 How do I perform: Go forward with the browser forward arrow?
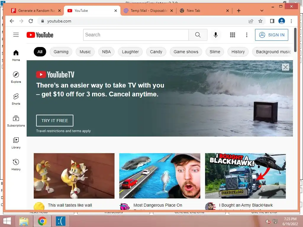(x=21, y=21)
